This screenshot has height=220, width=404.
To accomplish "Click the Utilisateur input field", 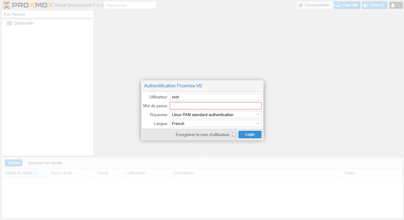I will pyautogui.click(x=215, y=97).
